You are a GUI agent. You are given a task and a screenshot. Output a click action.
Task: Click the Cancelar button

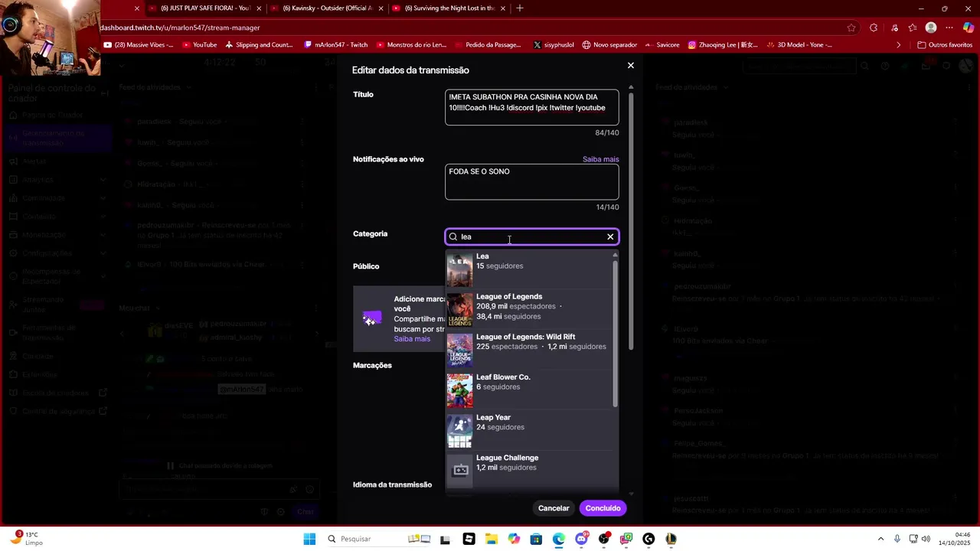tap(554, 508)
